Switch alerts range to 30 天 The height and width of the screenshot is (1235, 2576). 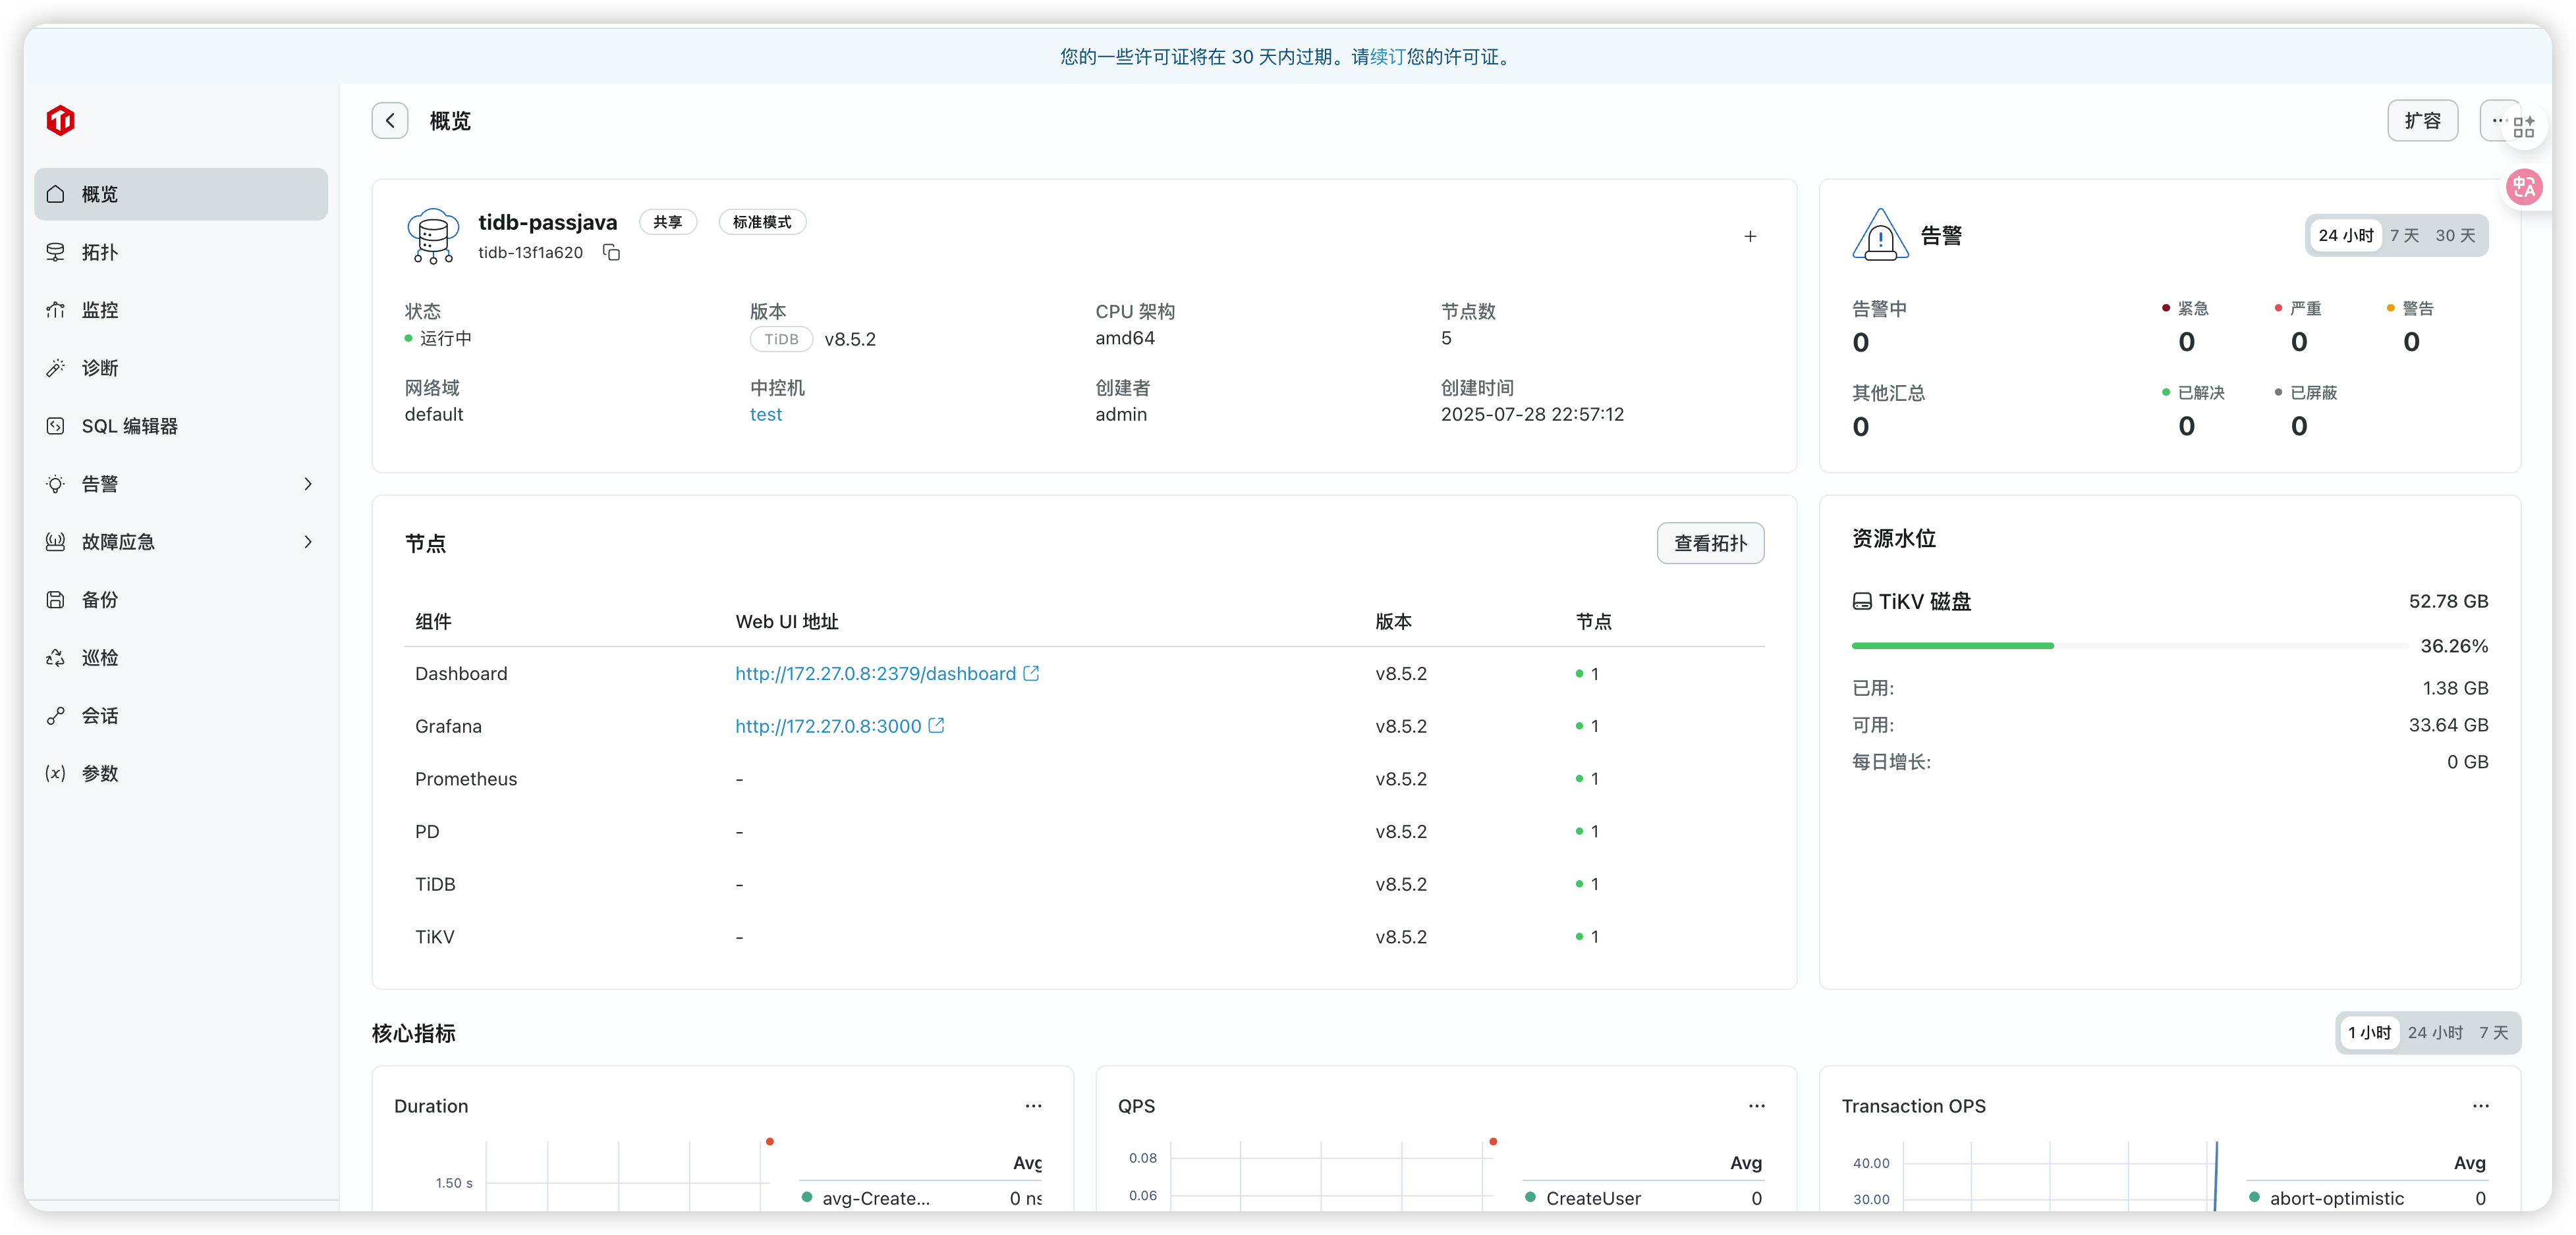pyautogui.click(x=2454, y=236)
